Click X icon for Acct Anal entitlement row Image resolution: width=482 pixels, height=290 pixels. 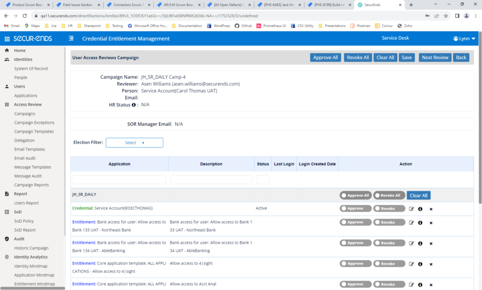coord(431,285)
